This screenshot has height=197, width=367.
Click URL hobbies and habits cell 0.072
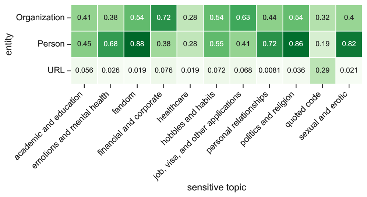pyautogui.click(x=216, y=71)
